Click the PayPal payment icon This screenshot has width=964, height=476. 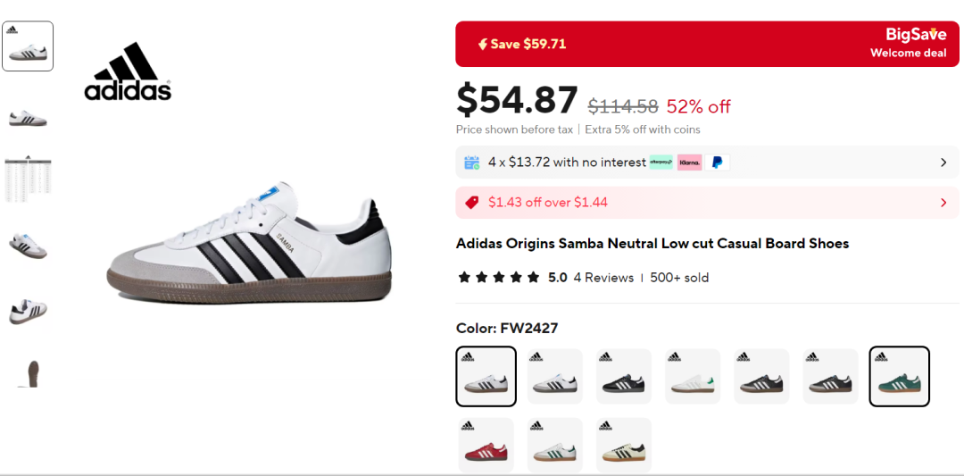coord(717,163)
